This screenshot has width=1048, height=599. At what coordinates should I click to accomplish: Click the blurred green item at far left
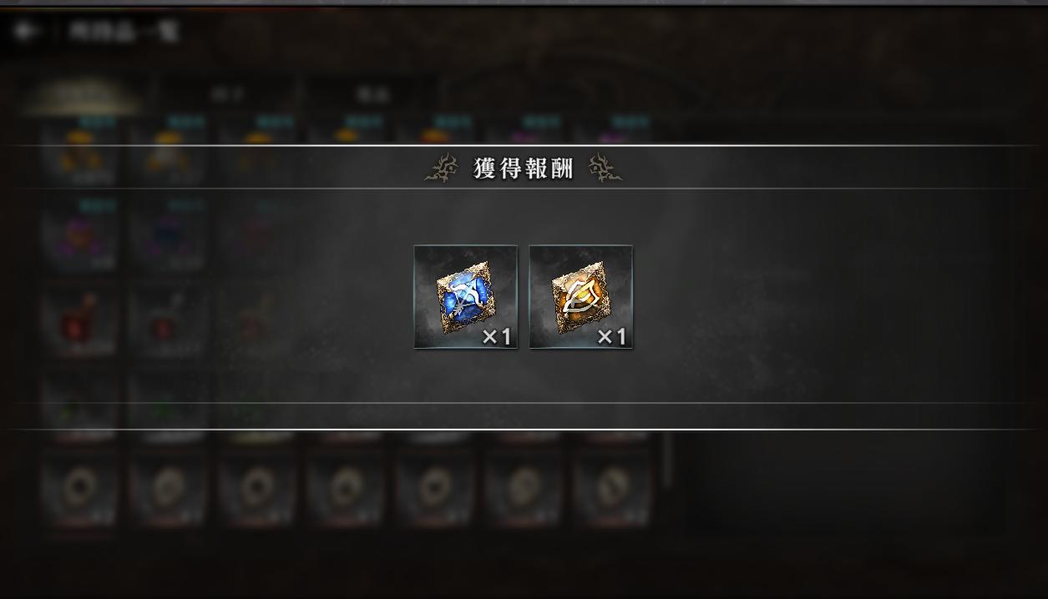[x=79, y=405]
